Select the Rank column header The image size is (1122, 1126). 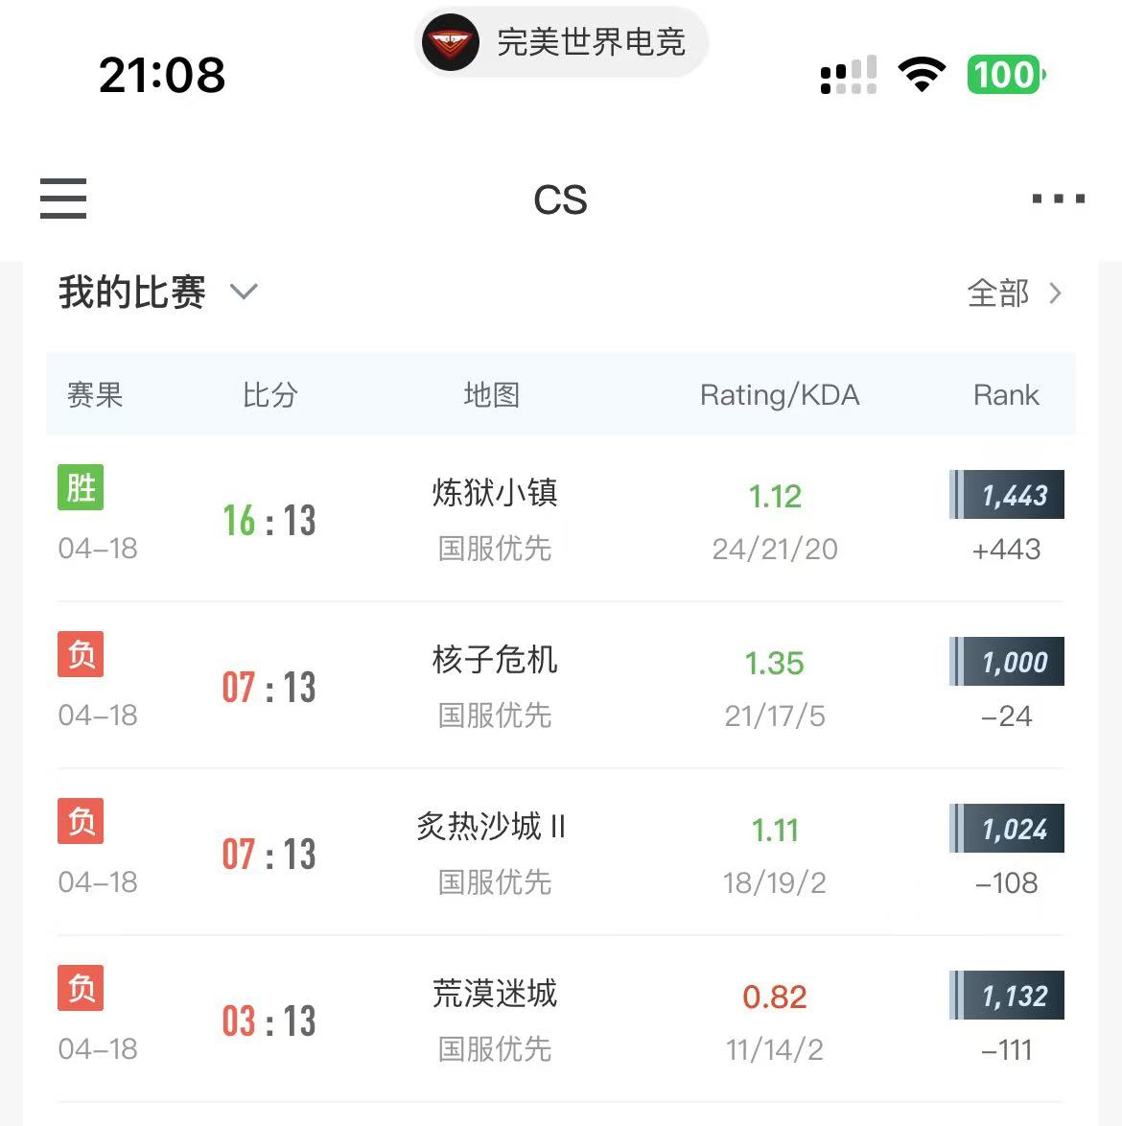tap(1005, 395)
